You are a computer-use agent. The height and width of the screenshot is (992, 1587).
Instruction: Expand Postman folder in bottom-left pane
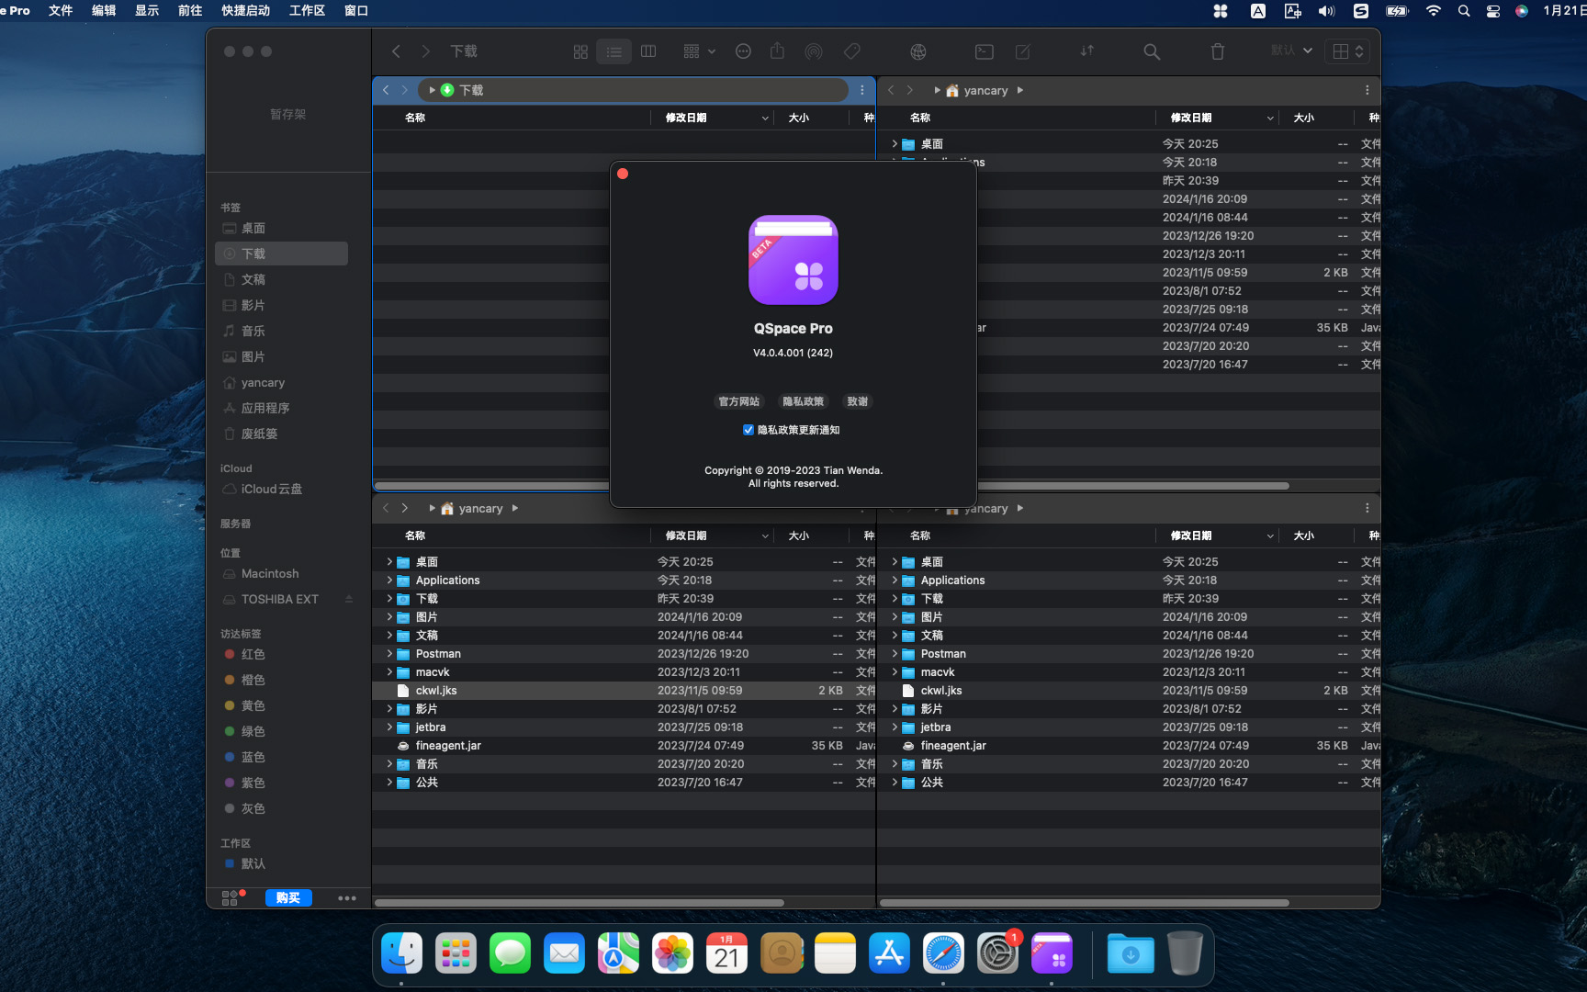tap(389, 653)
